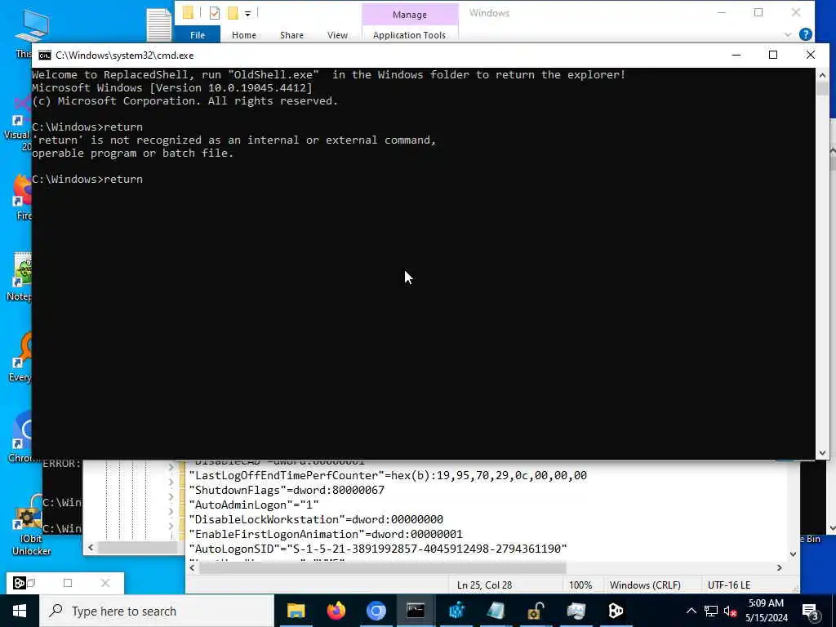Image resolution: width=836 pixels, height=627 pixels.
Task: Maximize the cmd.exe window
Action: click(x=773, y=55)
